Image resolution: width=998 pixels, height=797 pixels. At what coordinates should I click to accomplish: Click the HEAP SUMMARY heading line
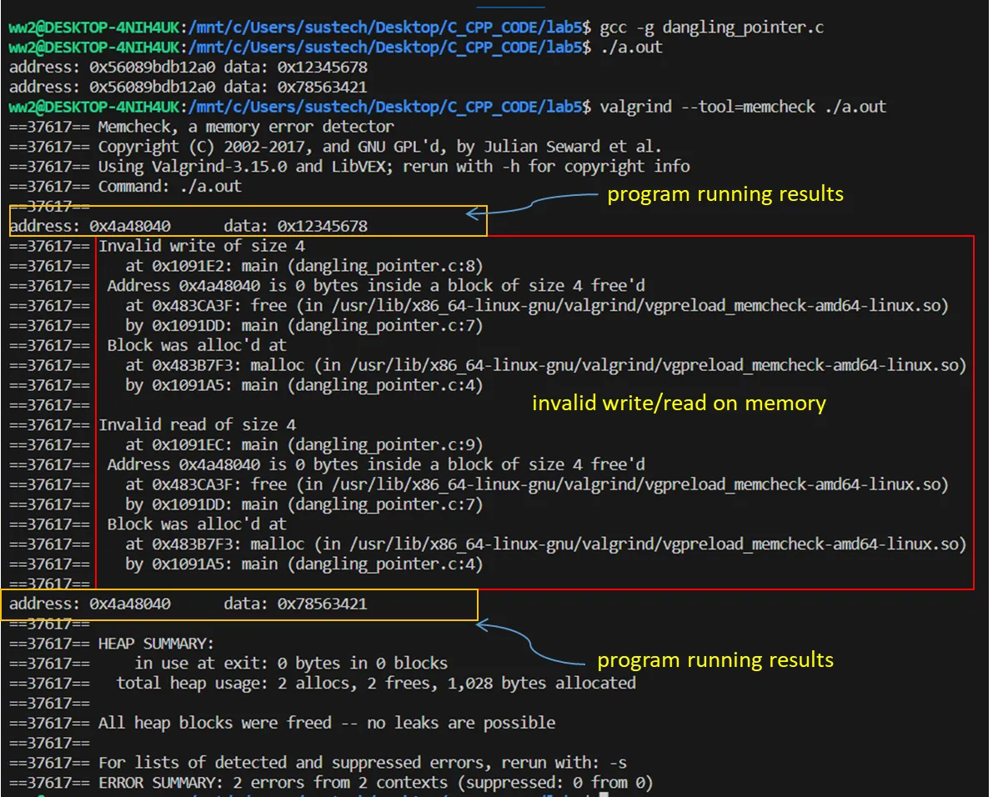(156, 644)
